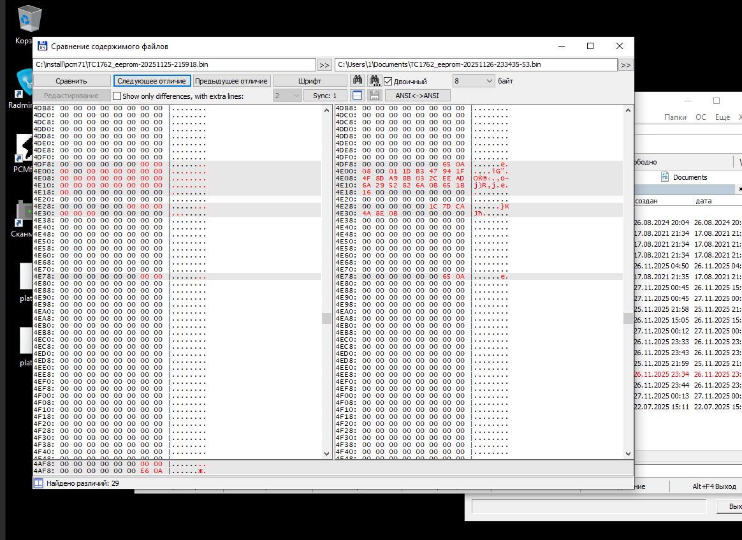Open the Ещё menu
The height and width of the screenshot is (540, 742).
tap(722, 117)
